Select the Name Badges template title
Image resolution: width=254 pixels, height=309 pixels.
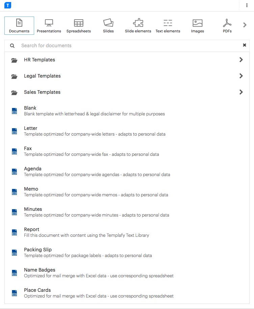click(x=40, y=270)
